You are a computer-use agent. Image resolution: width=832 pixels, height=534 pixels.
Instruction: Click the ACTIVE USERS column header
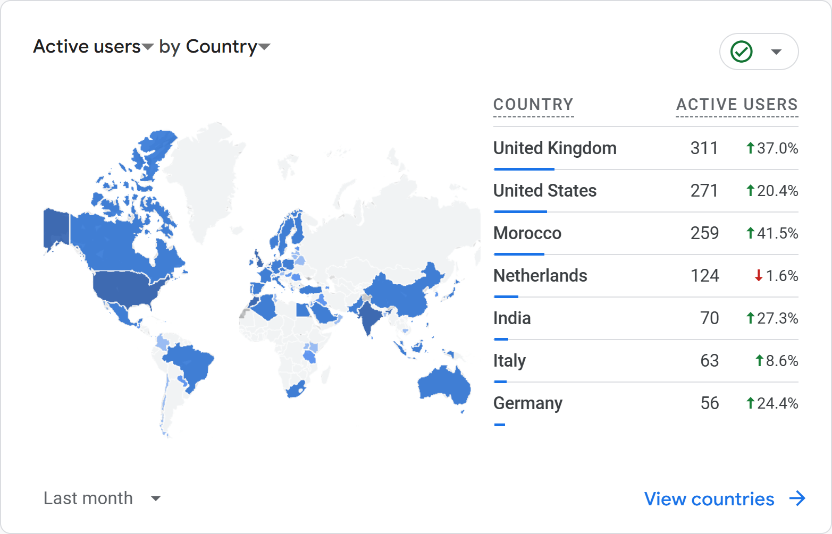pos(736,105)
